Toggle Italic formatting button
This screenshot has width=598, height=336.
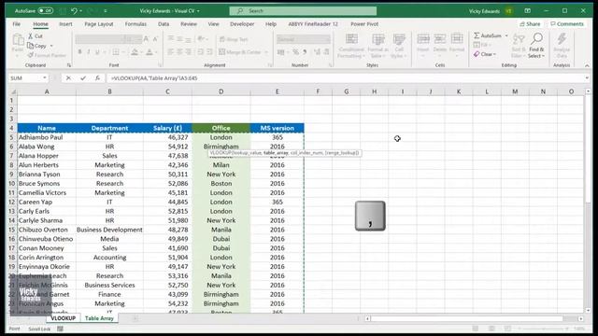pos(89,52)
